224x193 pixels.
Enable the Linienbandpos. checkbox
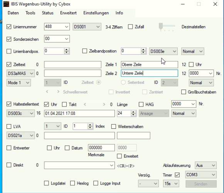[x=9, y=51]
